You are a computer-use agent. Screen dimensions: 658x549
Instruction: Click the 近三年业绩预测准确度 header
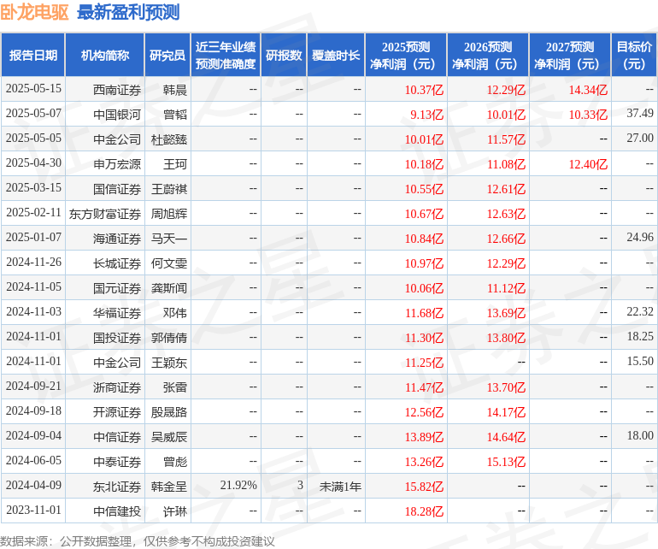(226, 55)
